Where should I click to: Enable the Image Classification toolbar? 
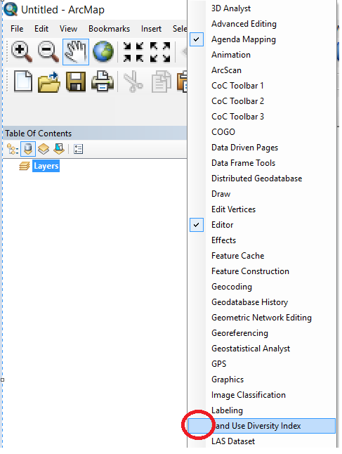pos(262,395)
